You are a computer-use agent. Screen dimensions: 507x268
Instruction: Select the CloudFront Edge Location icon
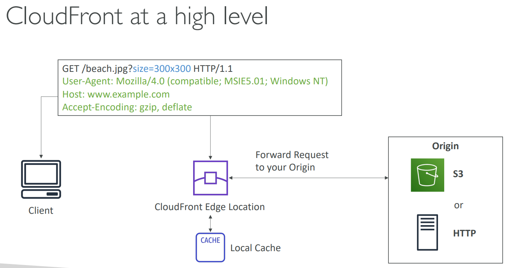[x=210, y=178]
